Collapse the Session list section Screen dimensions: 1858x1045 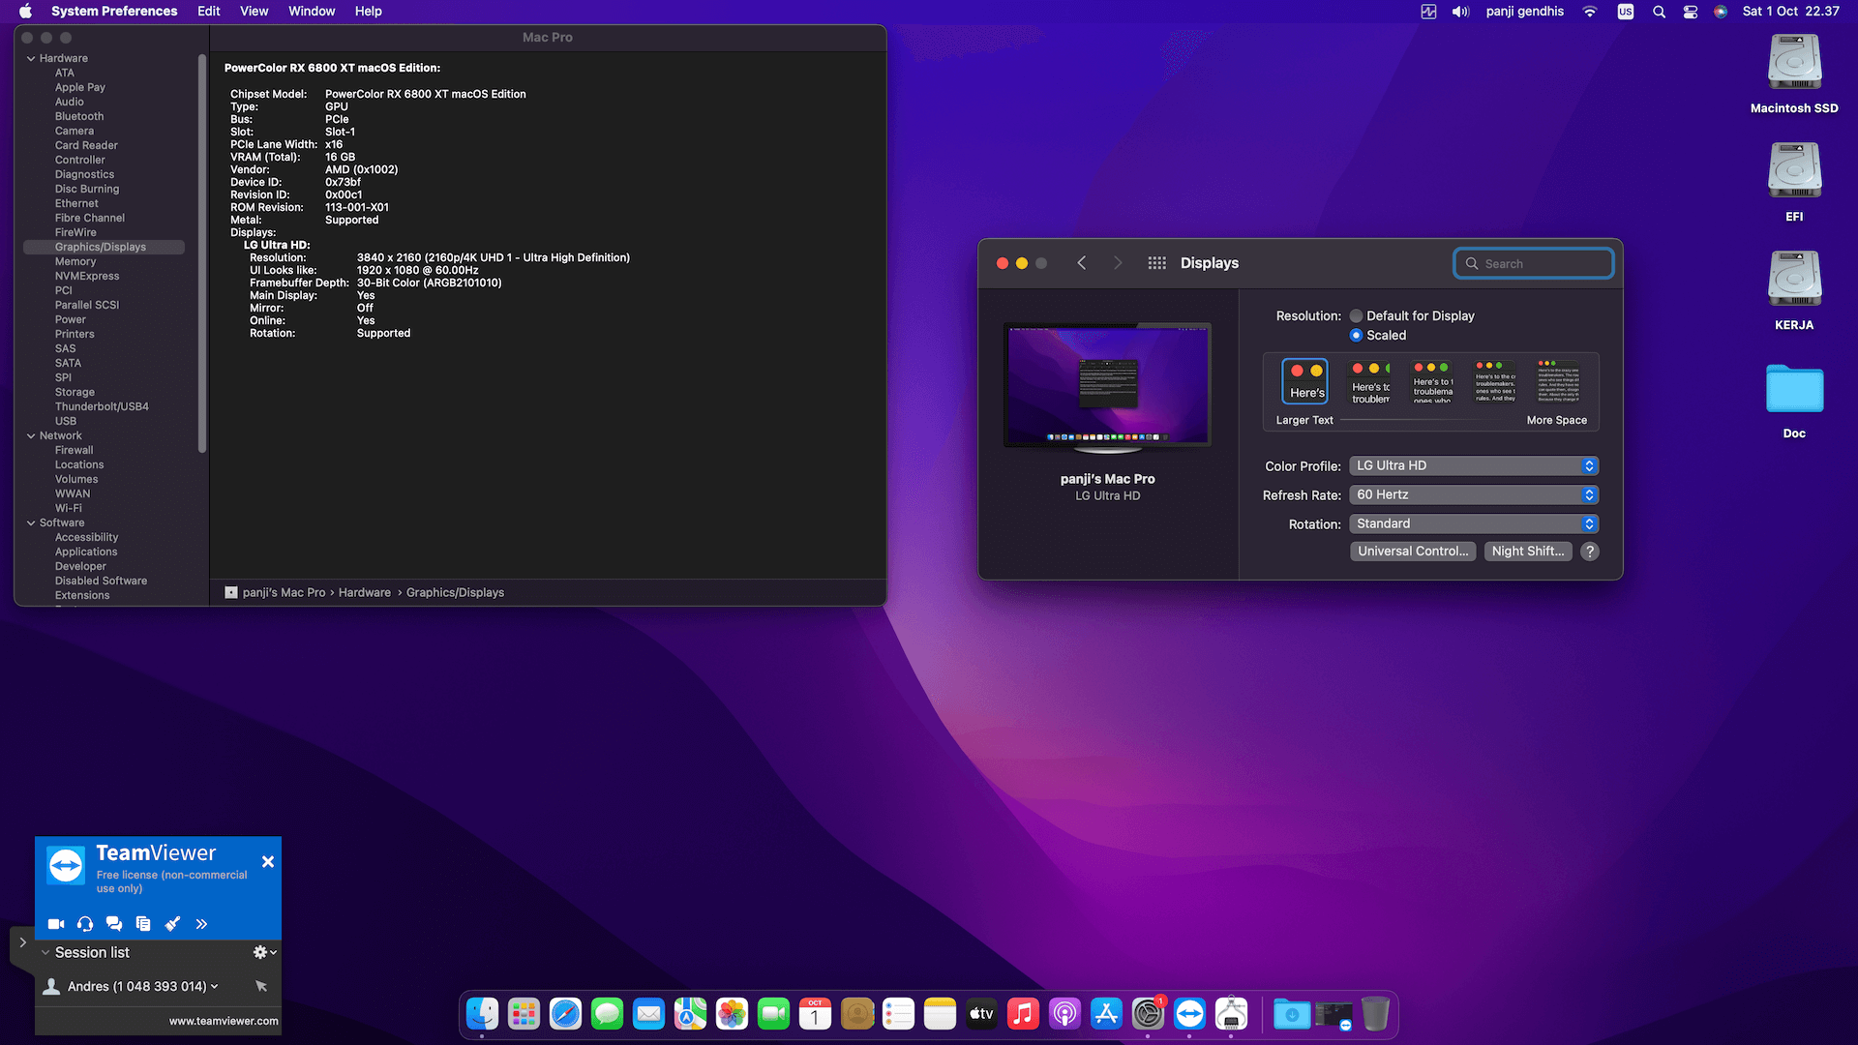point(45,952)
